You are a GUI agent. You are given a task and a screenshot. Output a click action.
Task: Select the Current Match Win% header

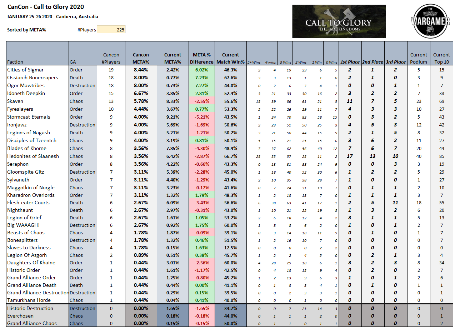[x=230, y=58]
